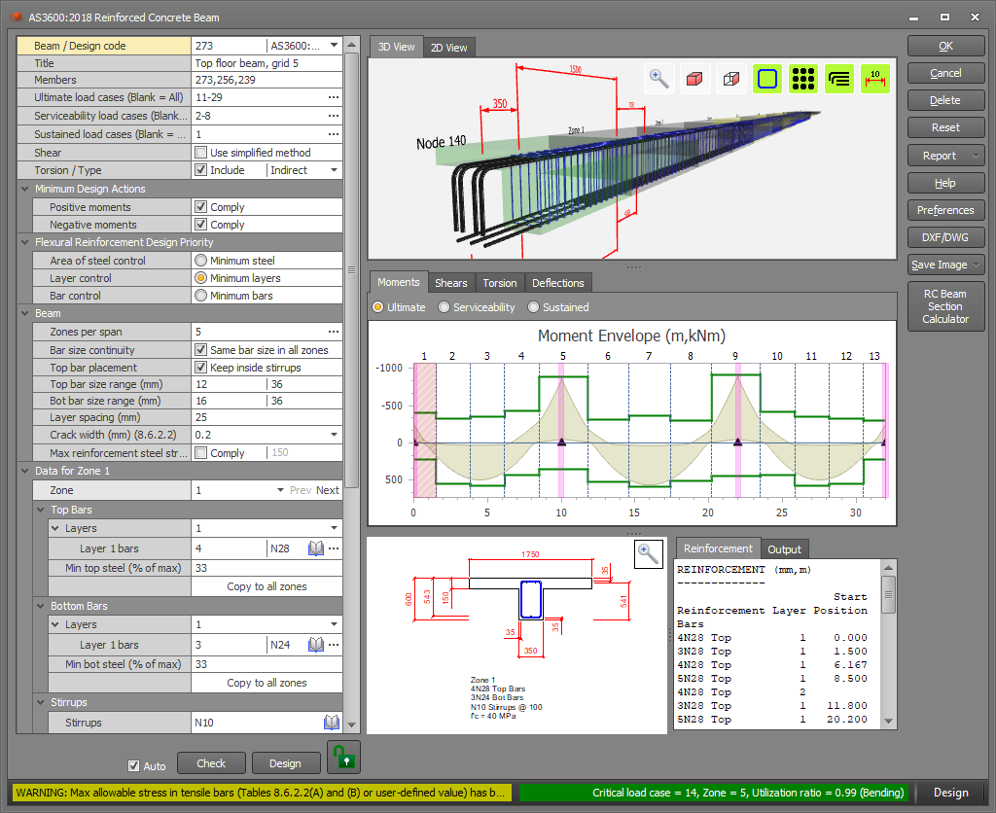996x813 pixels.
Task: Click the Check button
Action: pyautogui.click(x=211, y=763)
